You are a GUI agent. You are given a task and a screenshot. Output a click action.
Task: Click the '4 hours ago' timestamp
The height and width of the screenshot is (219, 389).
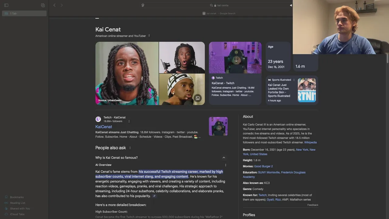tap(274, 101)
